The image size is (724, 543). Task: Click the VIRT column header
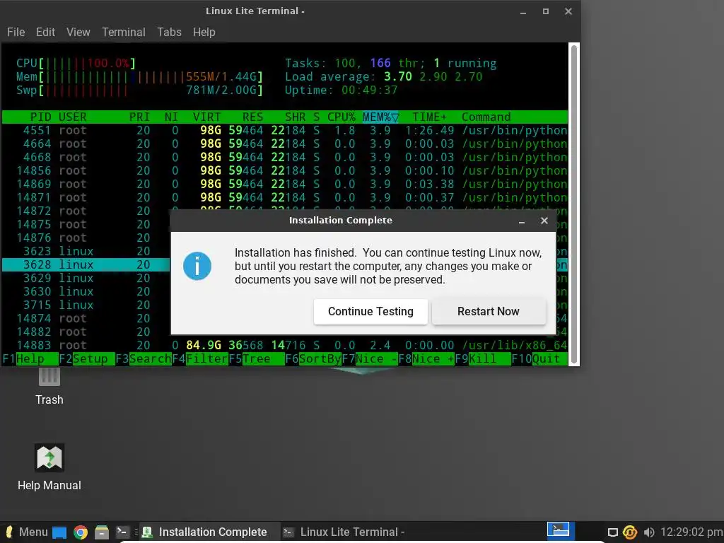pyautogui.click(x=206, y=117)
